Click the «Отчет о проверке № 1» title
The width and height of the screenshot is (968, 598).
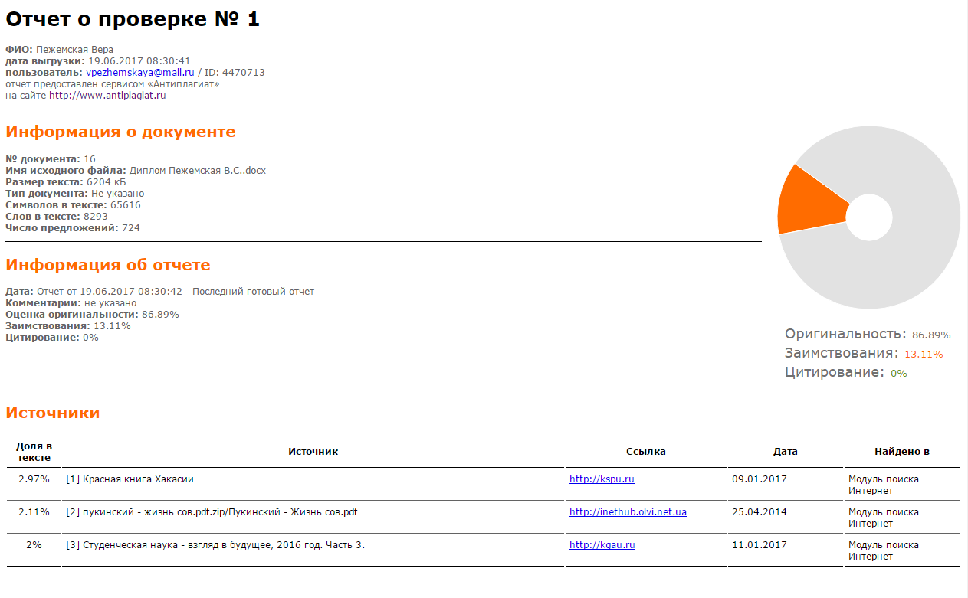pos(133,20)
